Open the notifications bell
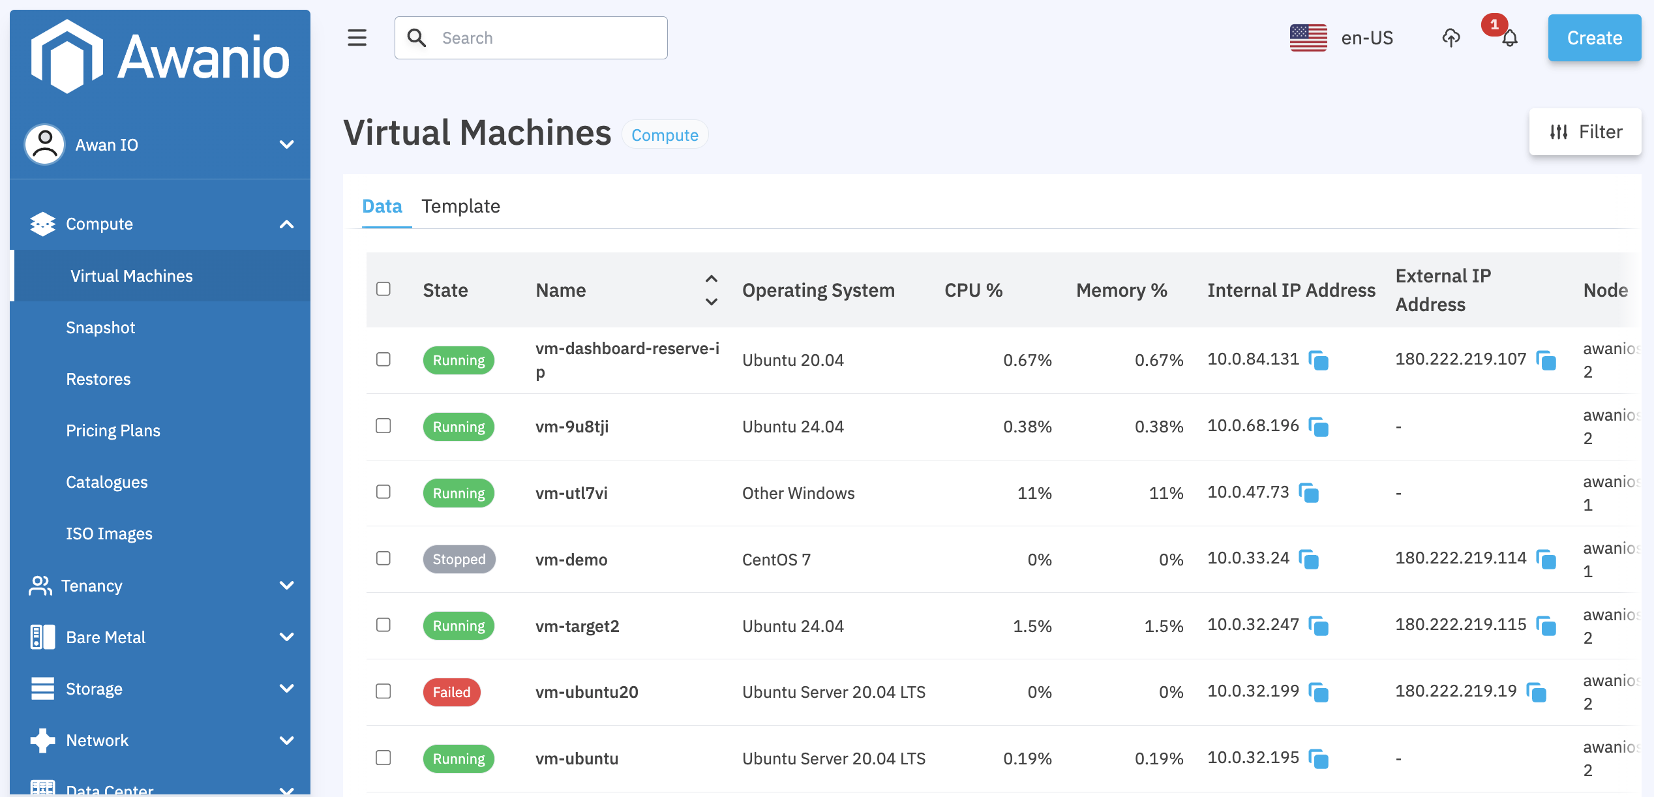Viewport: 1654px width, 797px height. (1509, 38)
